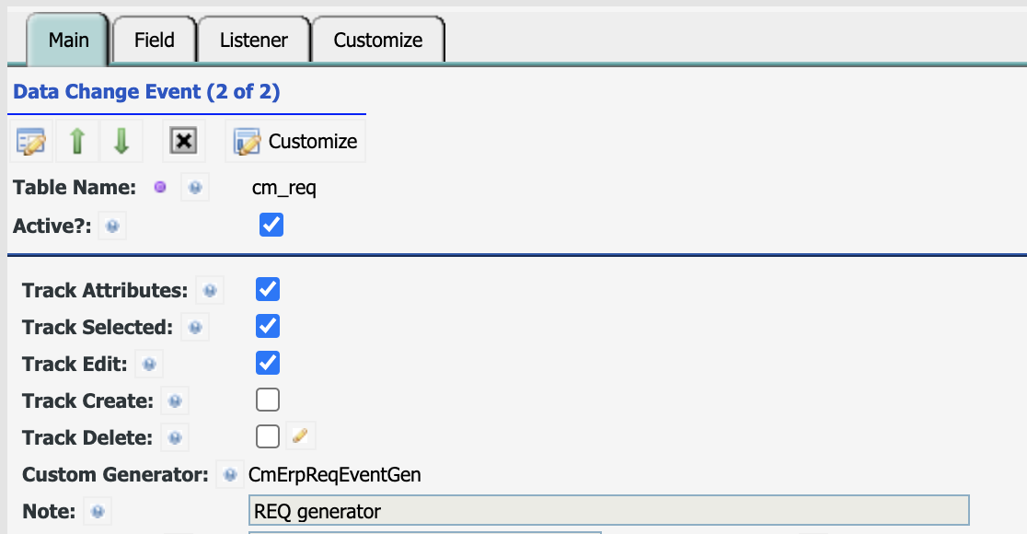Open help icon beside Custom Generator
The image size is (1027, 534).
point(229,474)
